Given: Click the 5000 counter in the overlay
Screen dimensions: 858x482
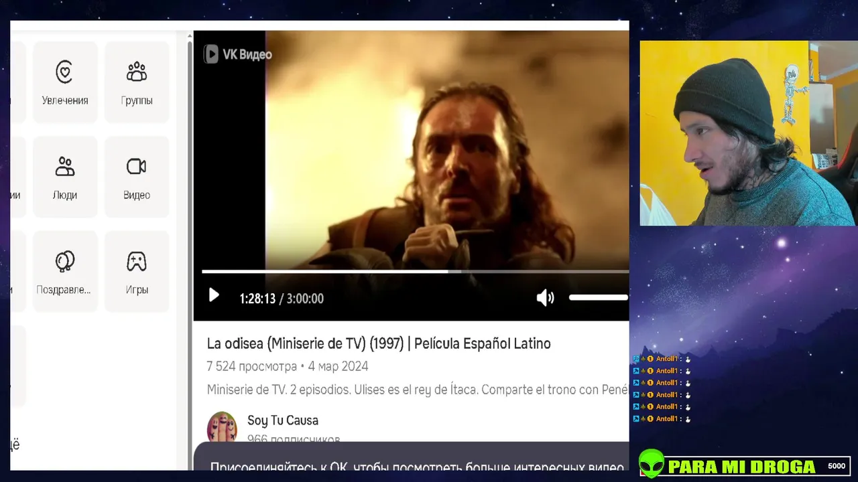Looking at the screenshot, I should point(837,466).
